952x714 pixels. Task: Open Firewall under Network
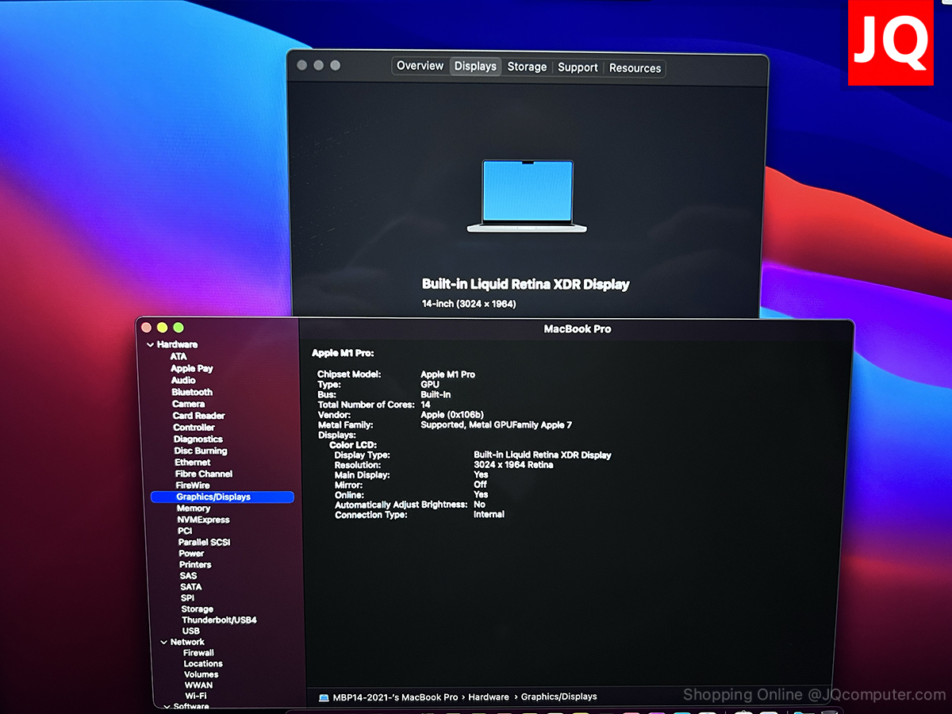coord(198,653)
